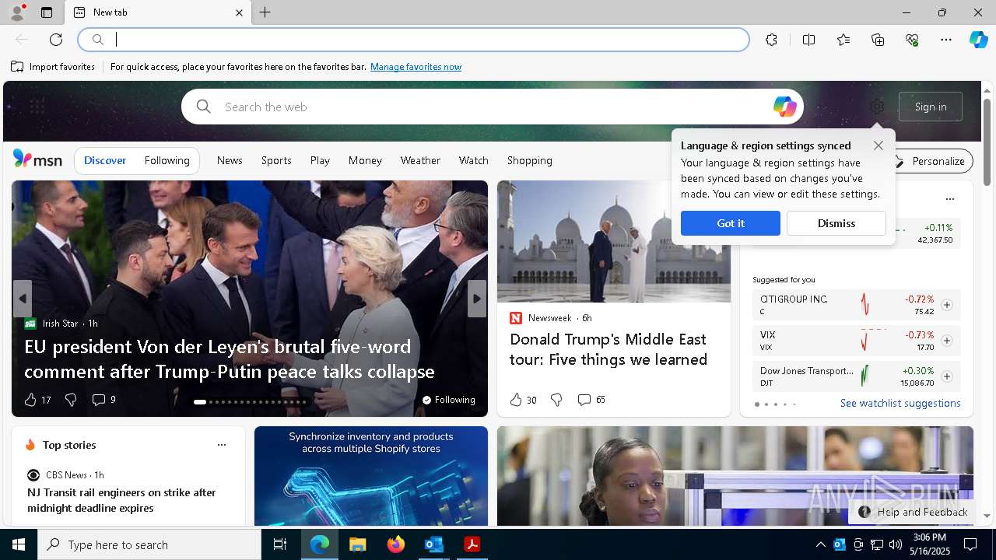Open Donald Trump's Middle East tour article
The image size is (996, 560).
click(608, 349)
